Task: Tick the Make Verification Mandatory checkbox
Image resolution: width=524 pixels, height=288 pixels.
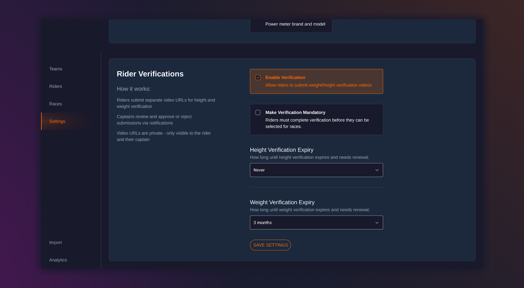Action: click(258, 113)
